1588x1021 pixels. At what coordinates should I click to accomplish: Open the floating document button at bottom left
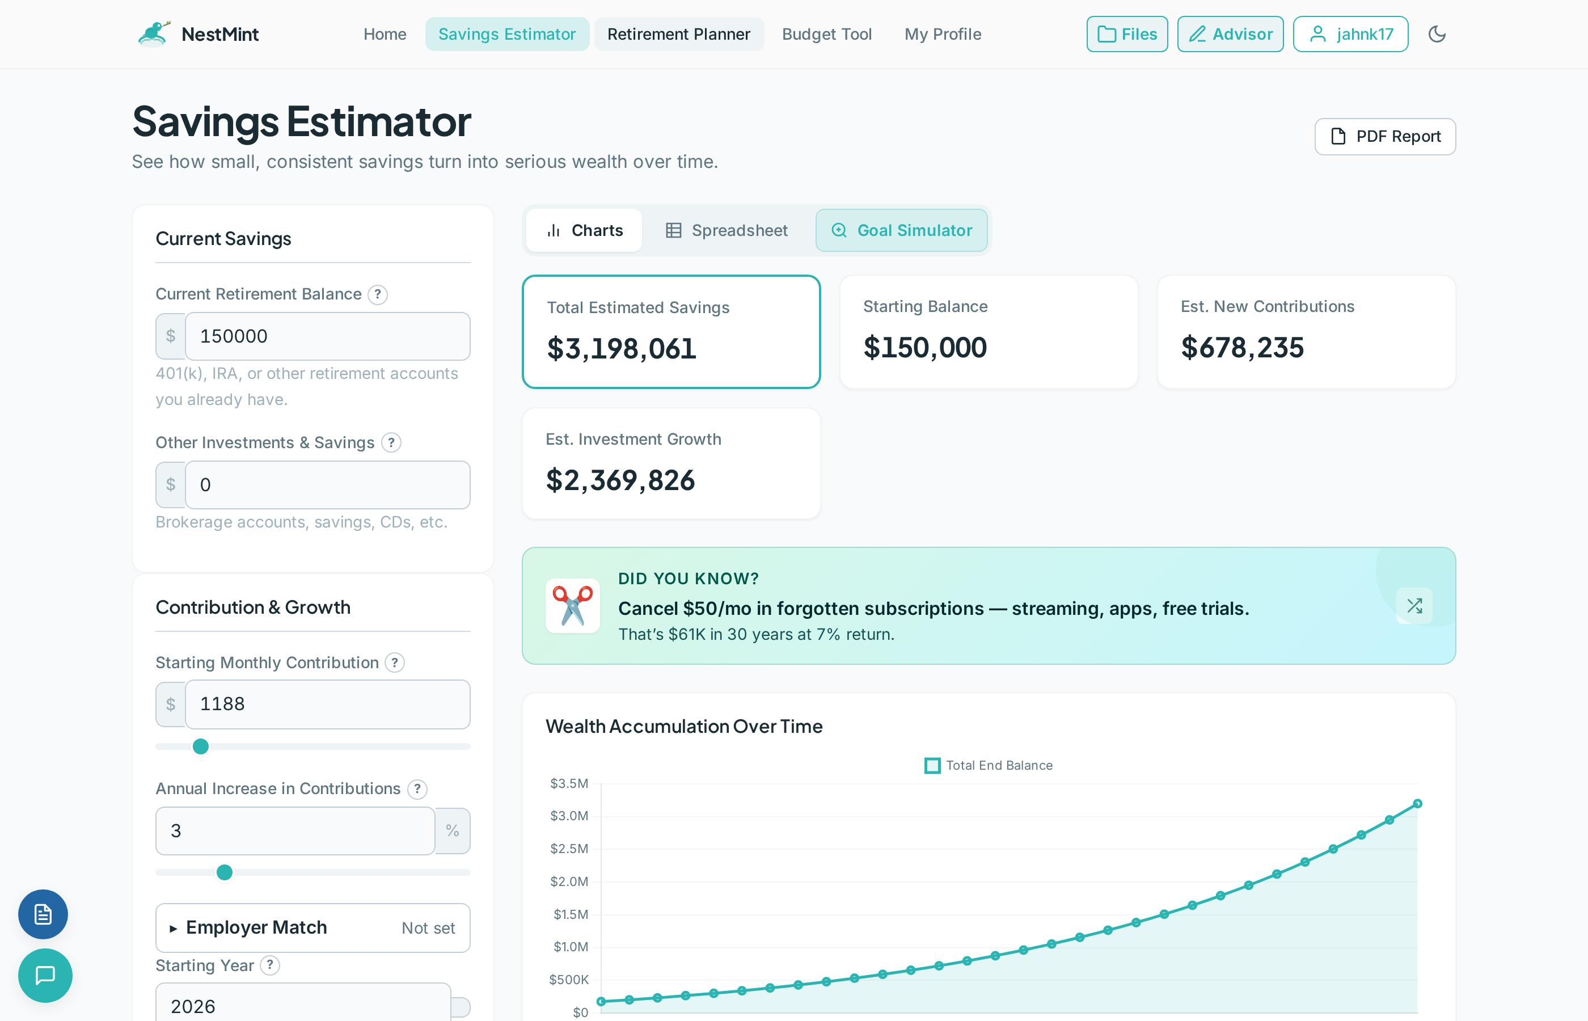(43, 914)
